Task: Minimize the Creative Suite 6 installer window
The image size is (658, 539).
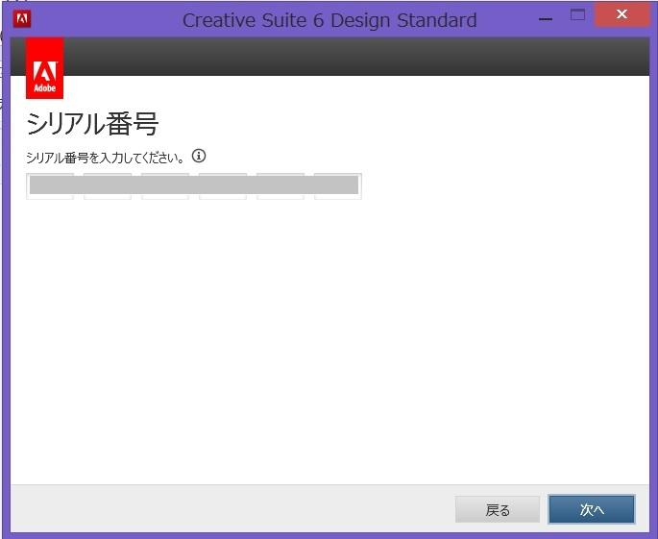Action: click(x=545, y=19)
